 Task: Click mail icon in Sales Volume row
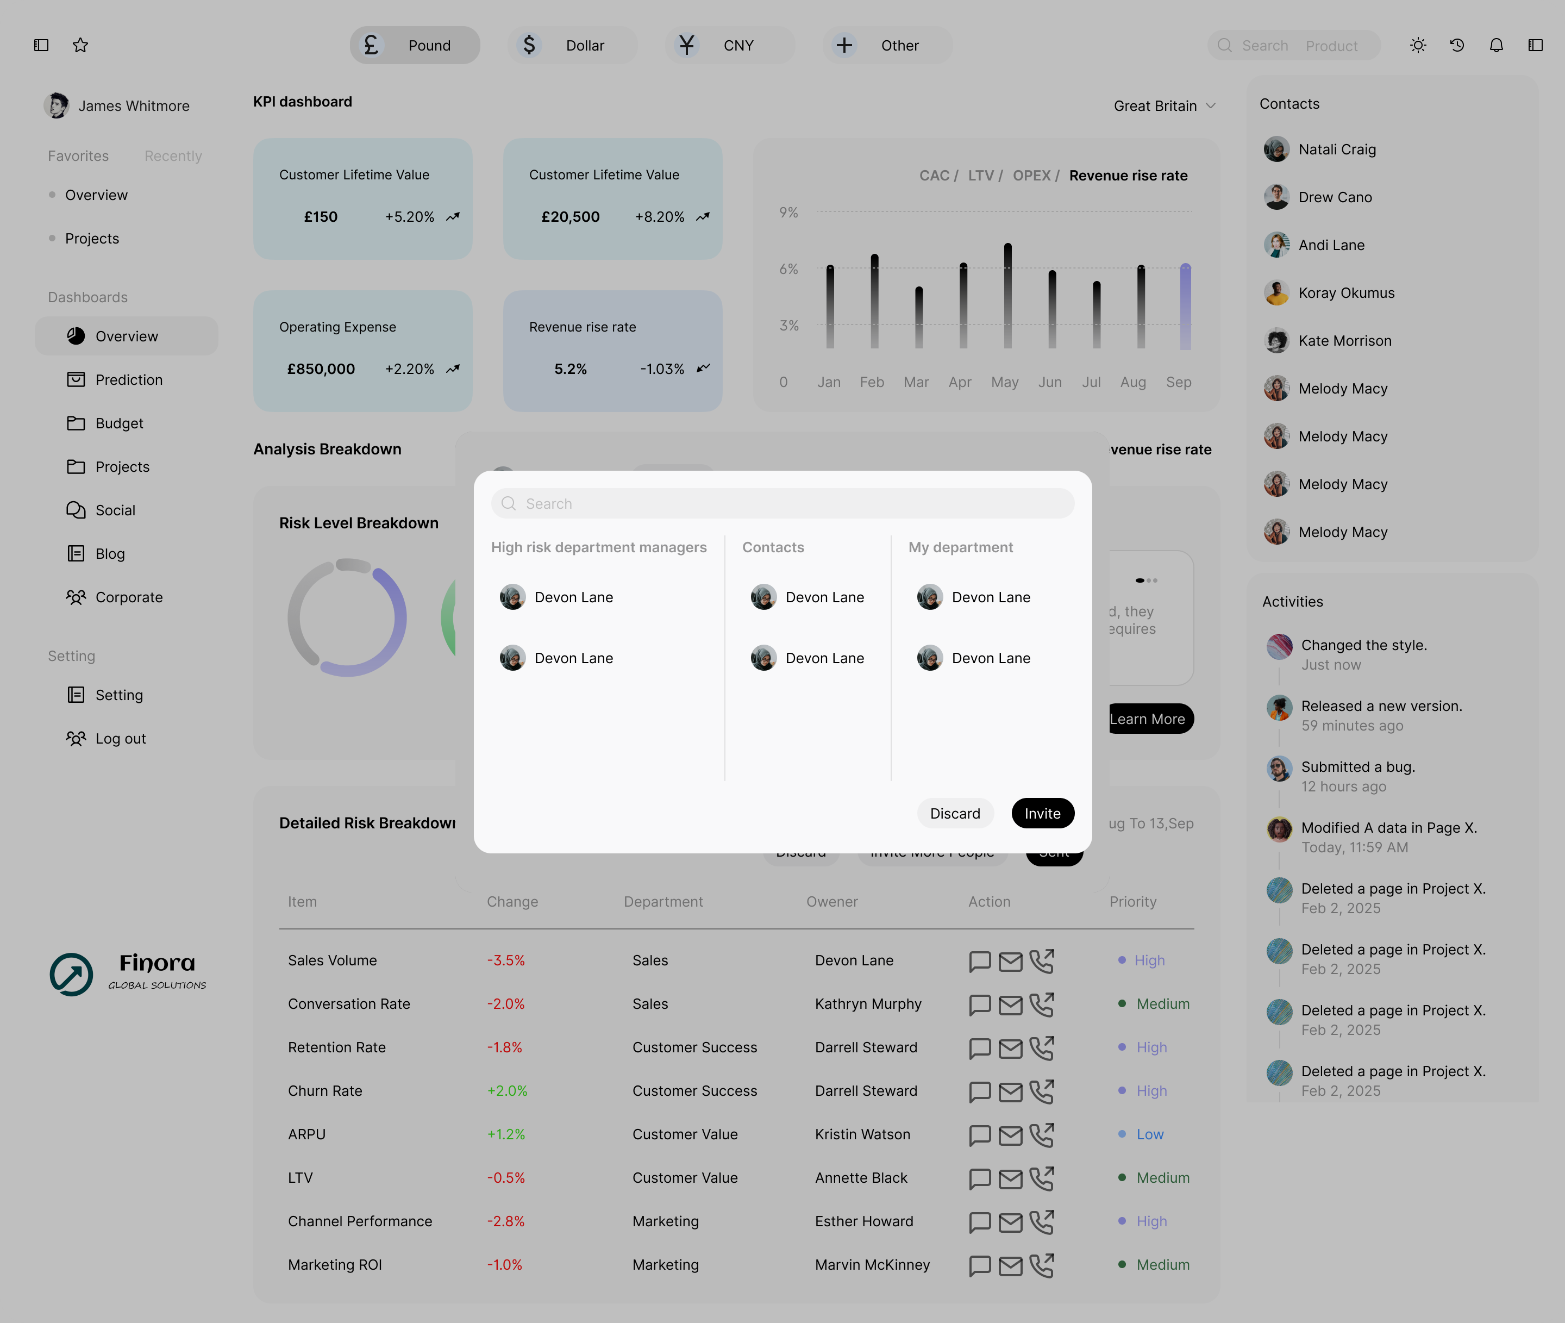(1010, 961)
